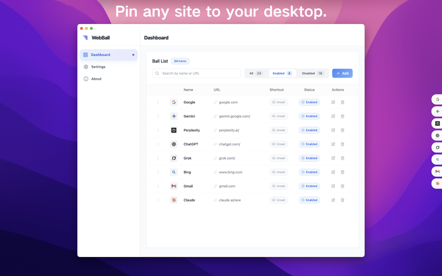
Task: Toggle the Enabled status for Bing
Action: click(x=309, y=172)
